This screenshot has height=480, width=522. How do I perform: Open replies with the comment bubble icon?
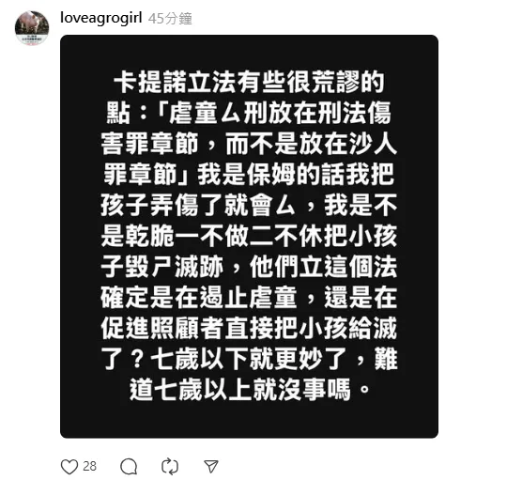click(x=129, y=467)
